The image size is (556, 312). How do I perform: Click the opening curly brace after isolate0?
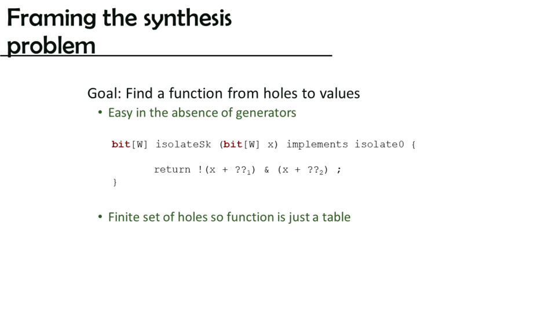click(x=414, y=144)
